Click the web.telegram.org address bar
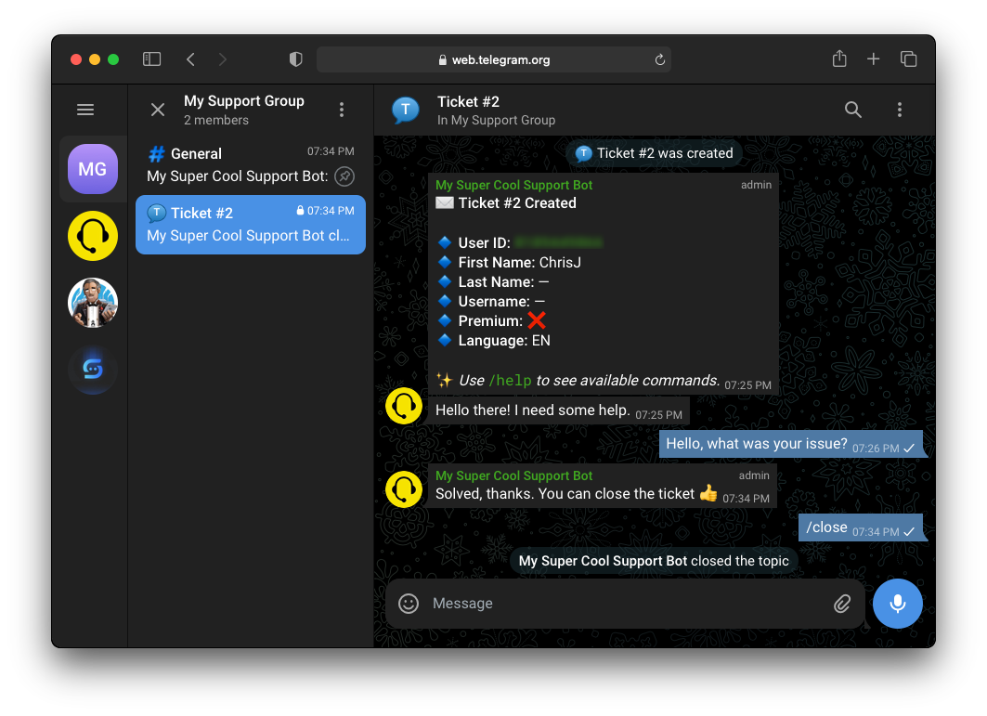 tap(494, 59)
